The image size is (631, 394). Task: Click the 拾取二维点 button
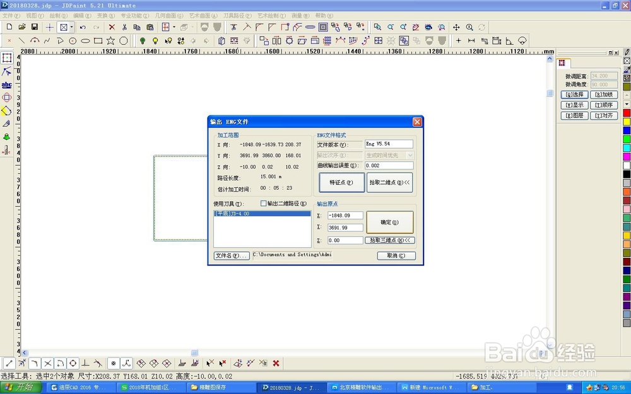389,183
